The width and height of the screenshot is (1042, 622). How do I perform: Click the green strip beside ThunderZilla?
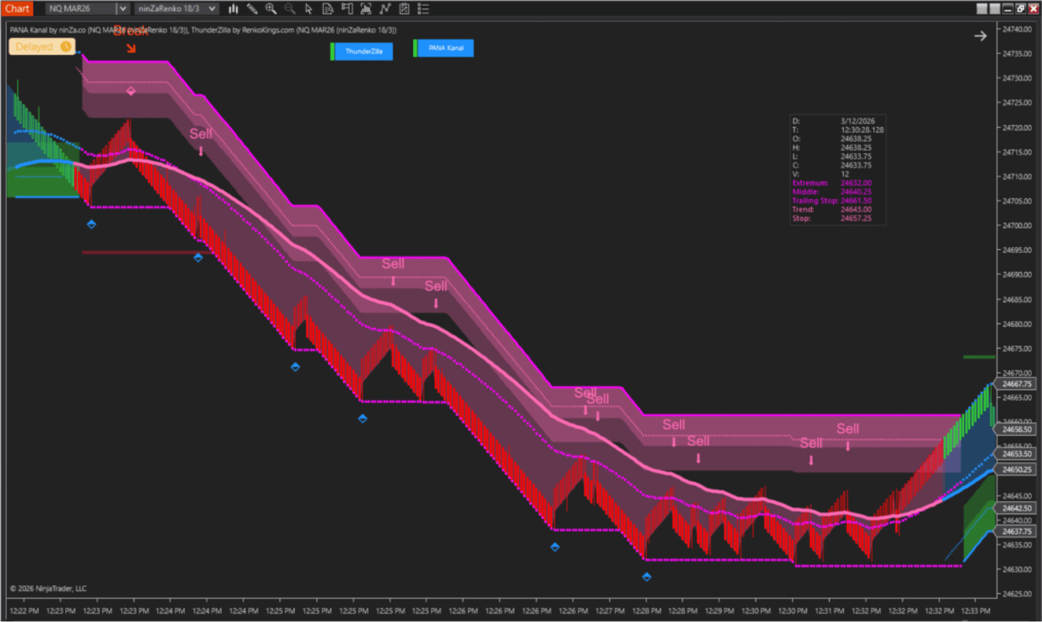coord(332,52)
